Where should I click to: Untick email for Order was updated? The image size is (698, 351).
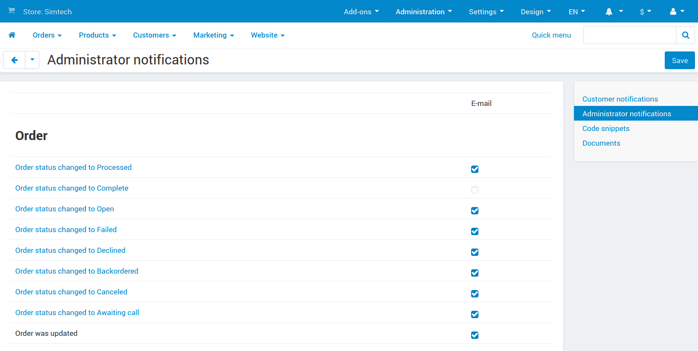coord(475,335)
